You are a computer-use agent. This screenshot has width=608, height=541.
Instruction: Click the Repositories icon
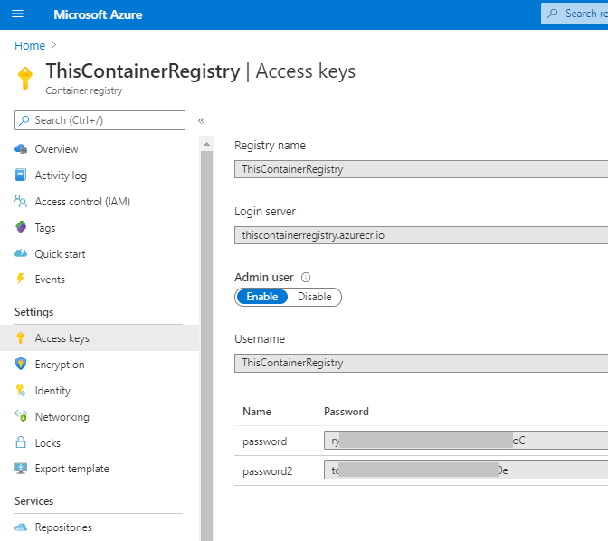tap(21, 527)
